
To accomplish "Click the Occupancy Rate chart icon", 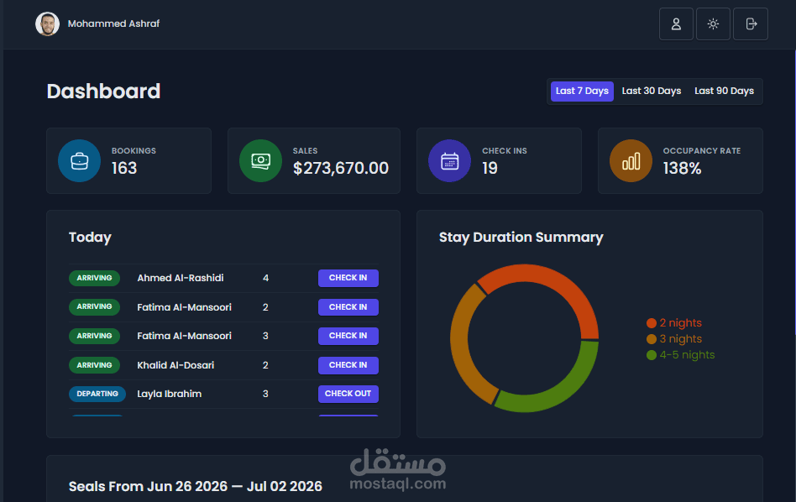I will click(631, 161).
